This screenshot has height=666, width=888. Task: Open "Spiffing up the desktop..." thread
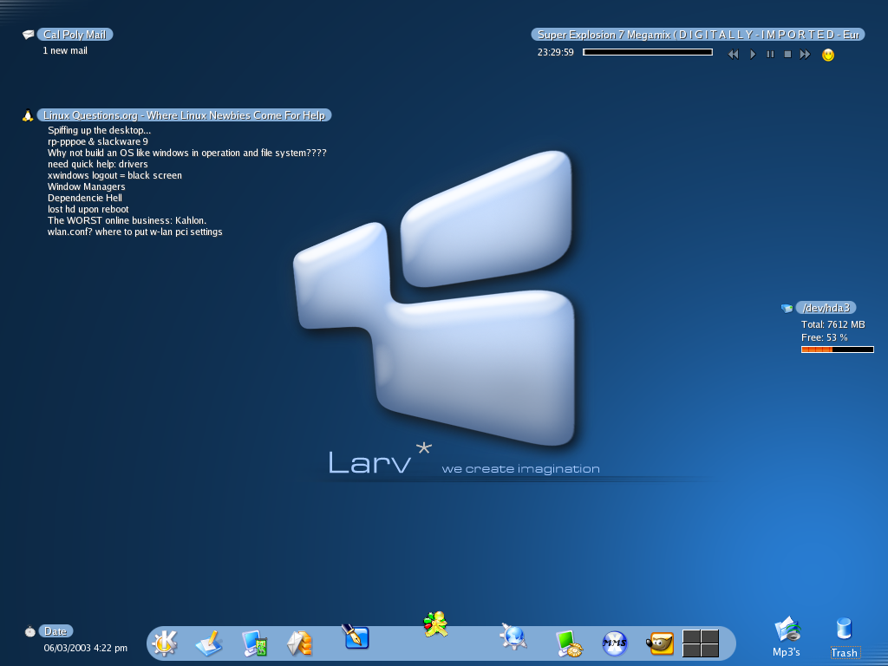click(x=99, y=130)
